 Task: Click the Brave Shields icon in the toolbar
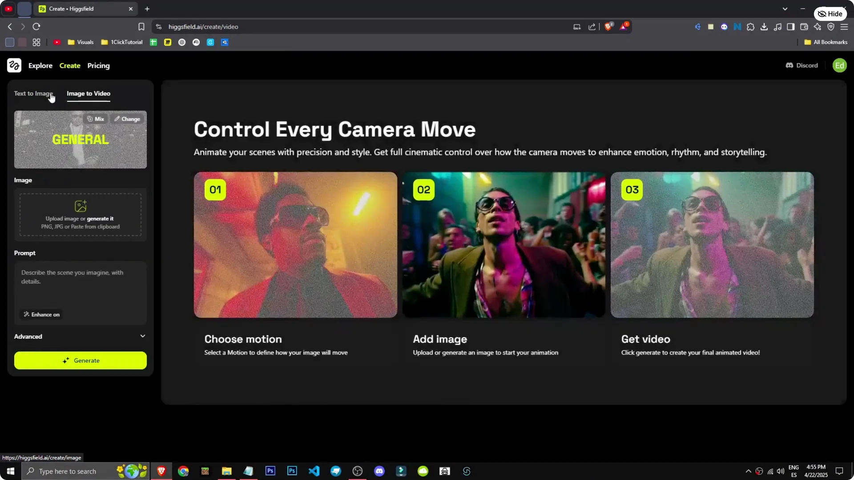pos(608,26)
